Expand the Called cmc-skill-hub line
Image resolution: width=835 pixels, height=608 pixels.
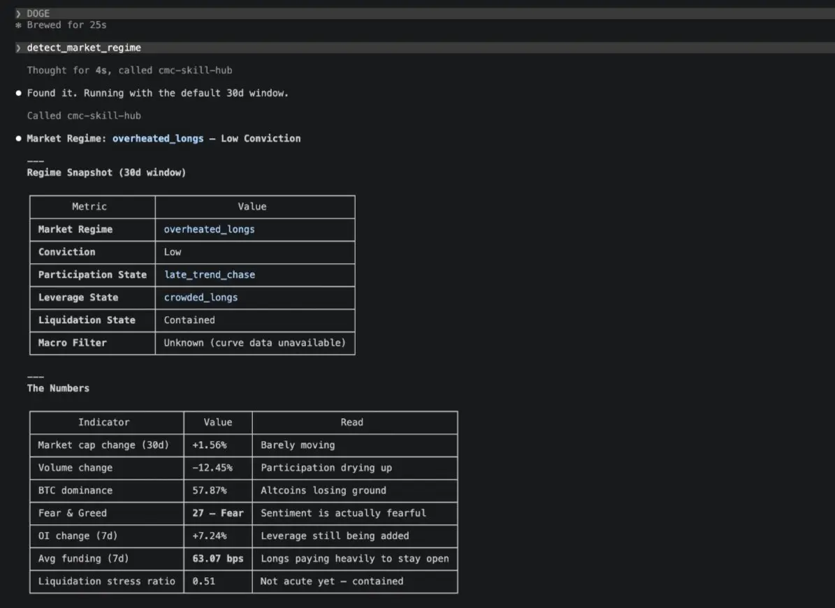84,115
